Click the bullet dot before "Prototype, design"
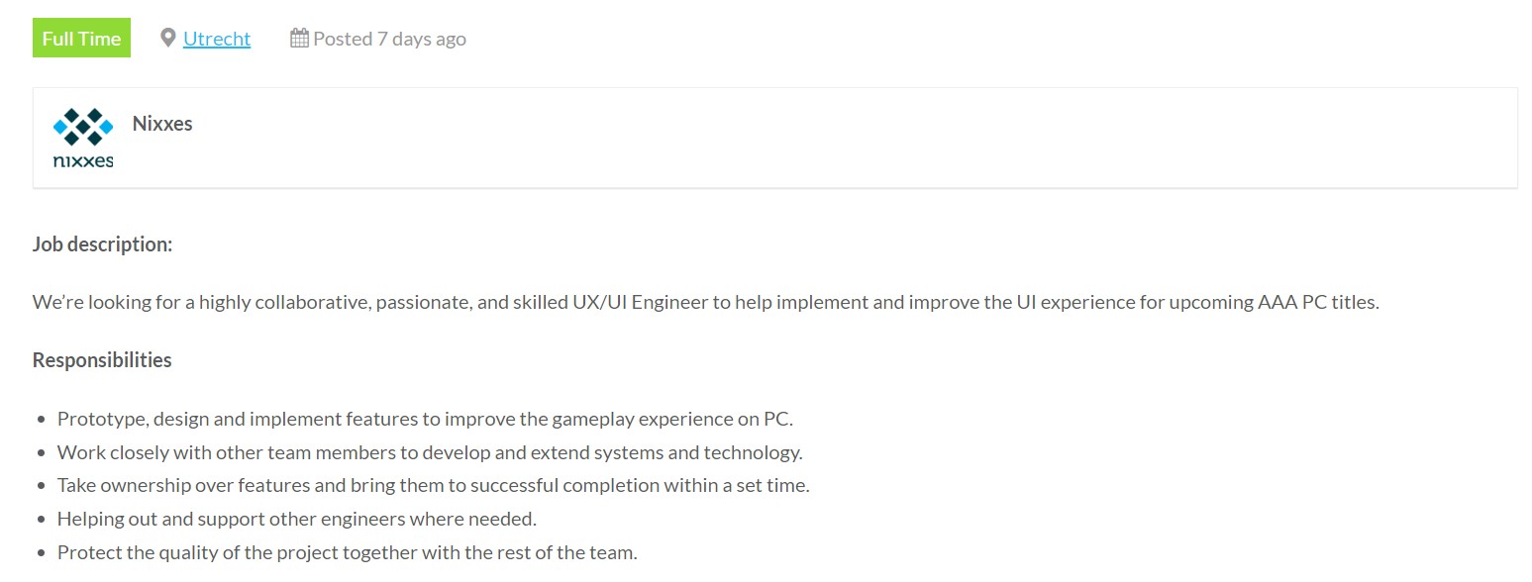 [41, 420]
